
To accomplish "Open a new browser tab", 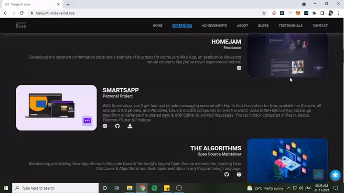I will [x=68, y=4].
